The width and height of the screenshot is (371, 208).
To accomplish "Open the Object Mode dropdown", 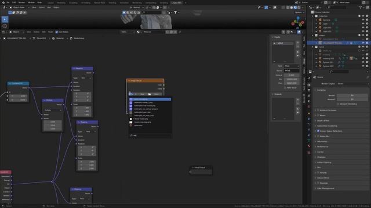I will pos(19,8).
